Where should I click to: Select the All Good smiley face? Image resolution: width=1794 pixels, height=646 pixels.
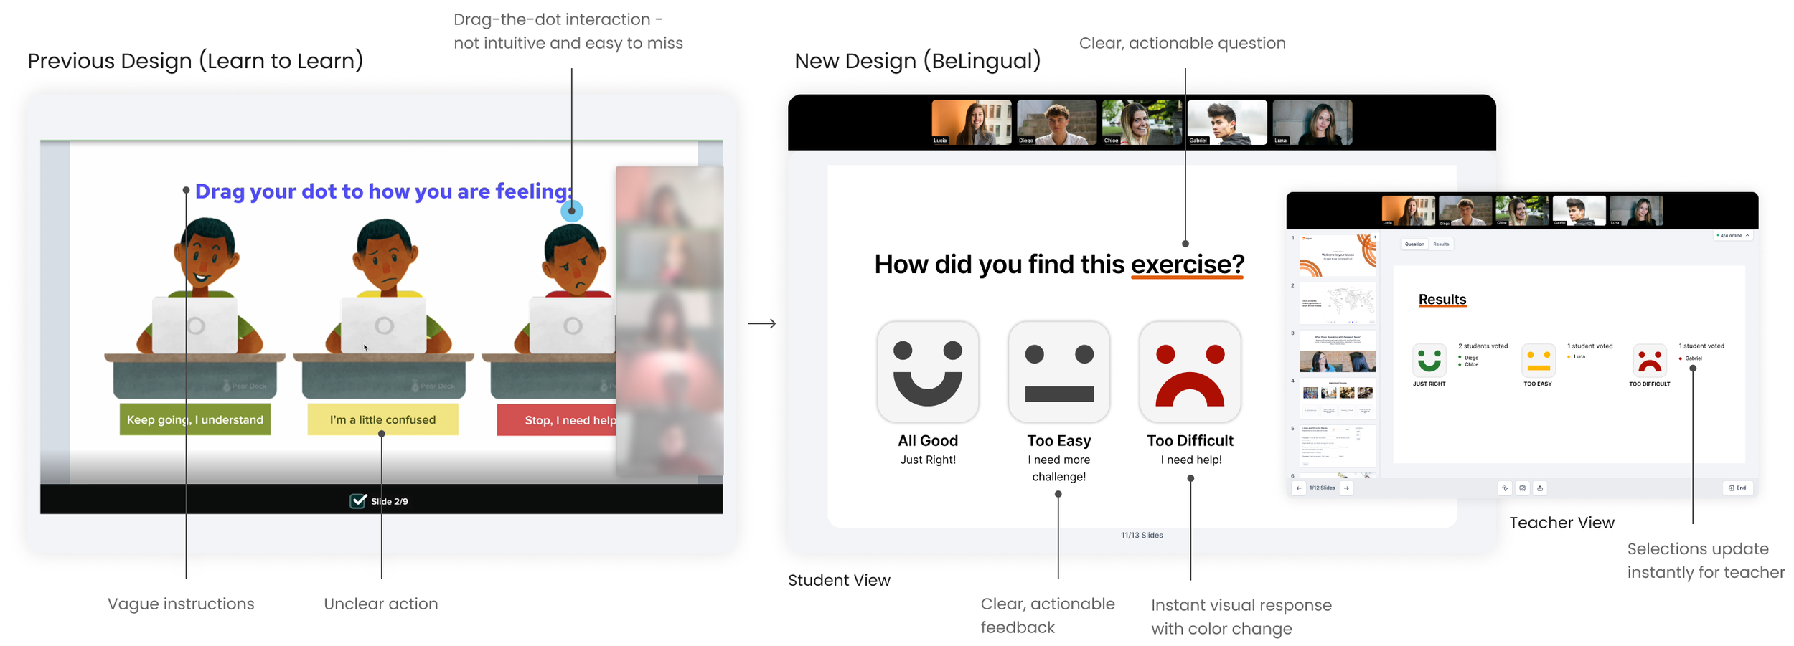click(927, 371)
